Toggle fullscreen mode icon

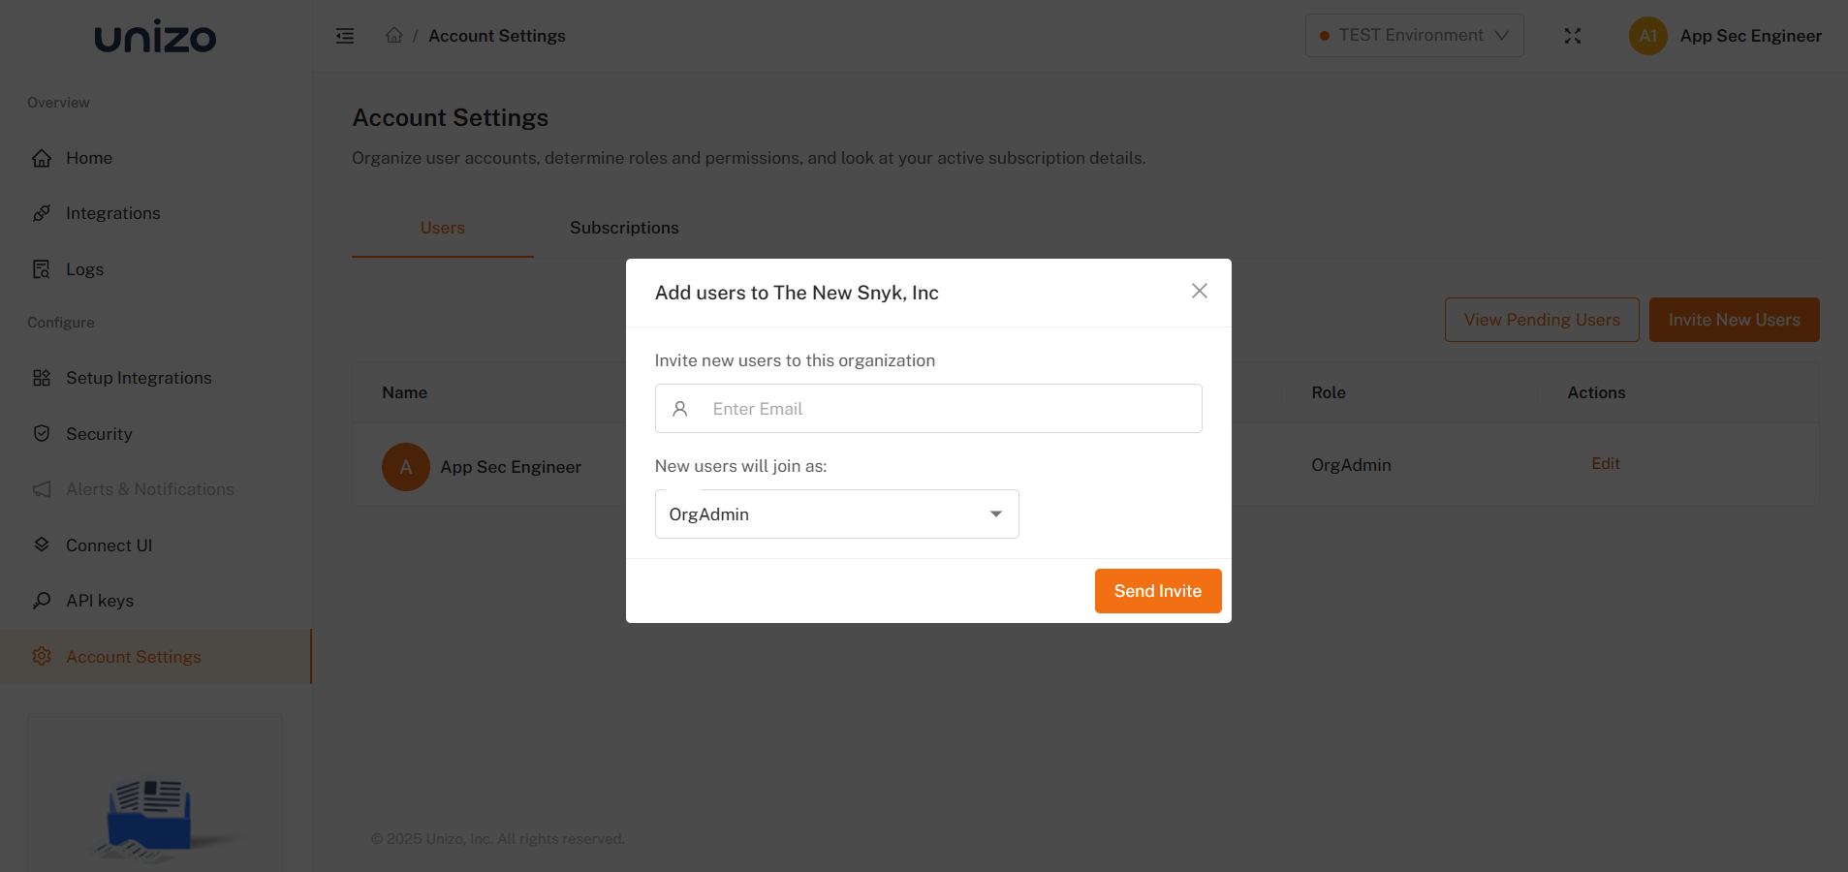(x=1572, y=36)
